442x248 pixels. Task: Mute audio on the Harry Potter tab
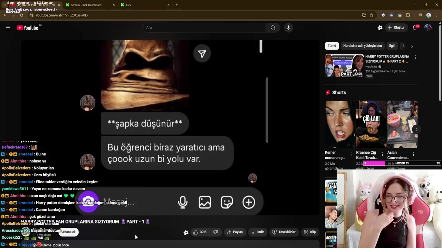[53, 5]
